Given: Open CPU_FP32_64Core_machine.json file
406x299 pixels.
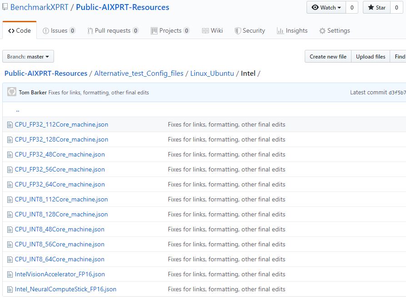Looking at the screenshot, I should pyautogui.click(x=60, y=184).
